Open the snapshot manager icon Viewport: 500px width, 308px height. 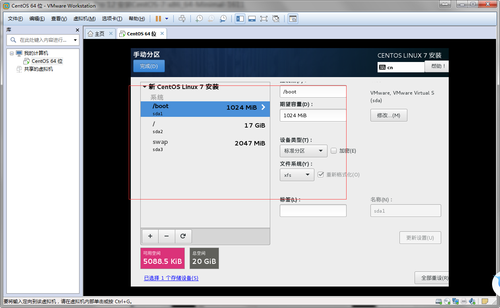223,19
